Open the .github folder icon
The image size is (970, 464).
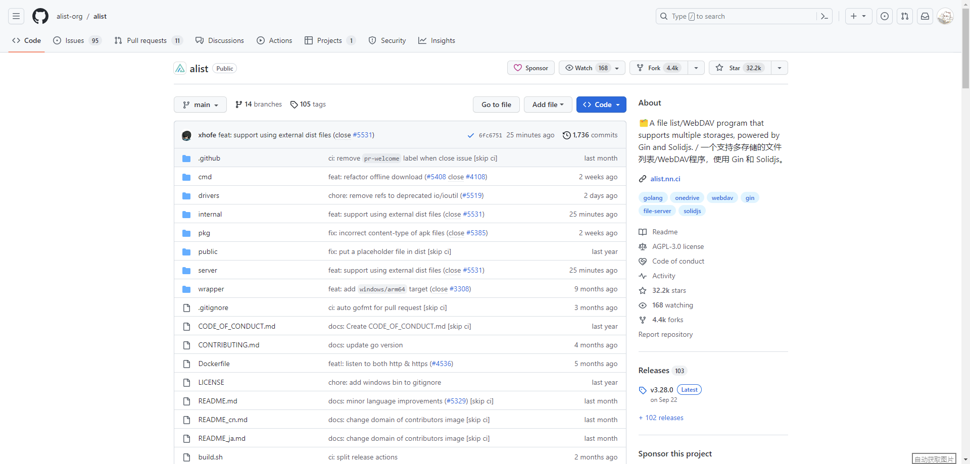pyautogui.click(x=186, y=159)
